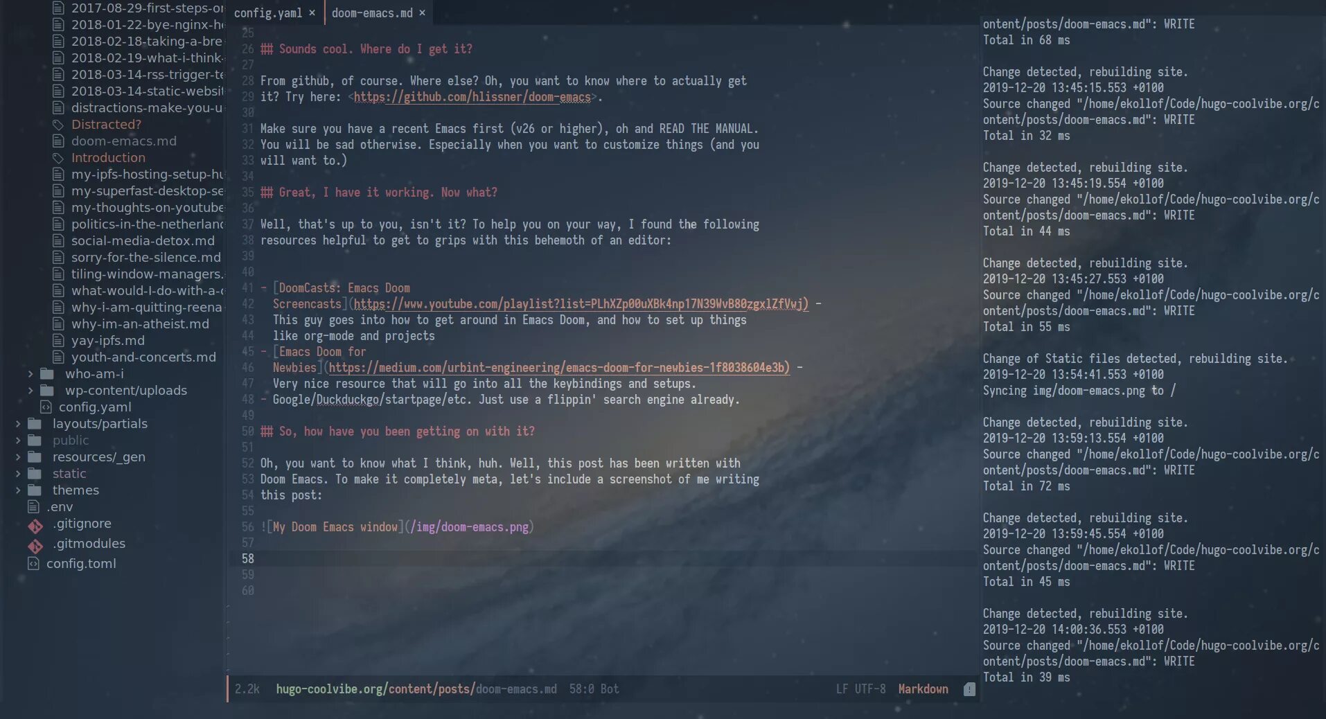This screenshot has height=719, width=1326.
Task: Click heading "Great, I have it working. Now what?"
Action: pos(379,193)
